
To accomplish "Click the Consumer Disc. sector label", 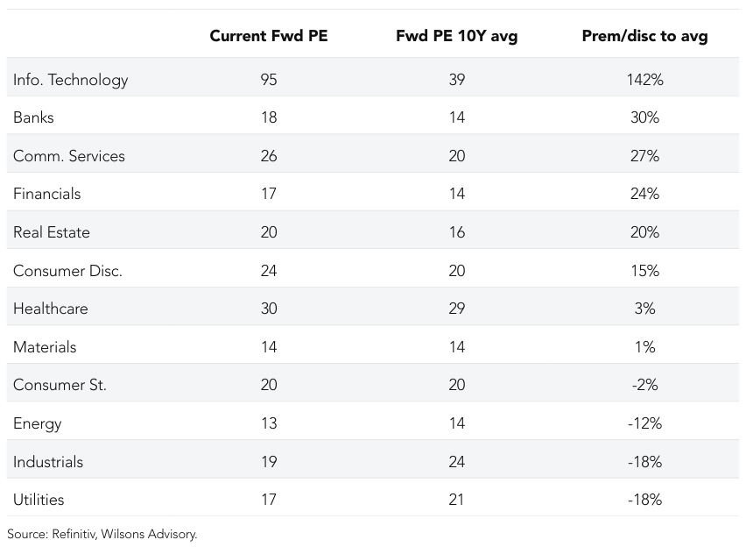I will click(67, 271).
